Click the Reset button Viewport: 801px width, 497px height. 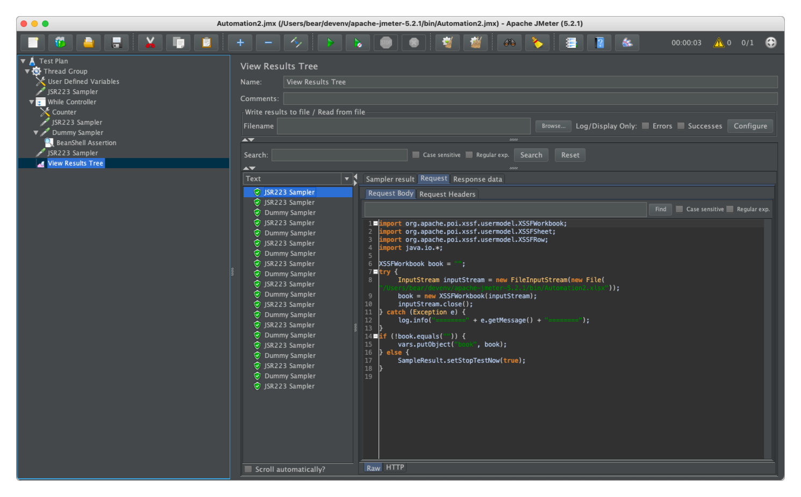tap(570, 155)
